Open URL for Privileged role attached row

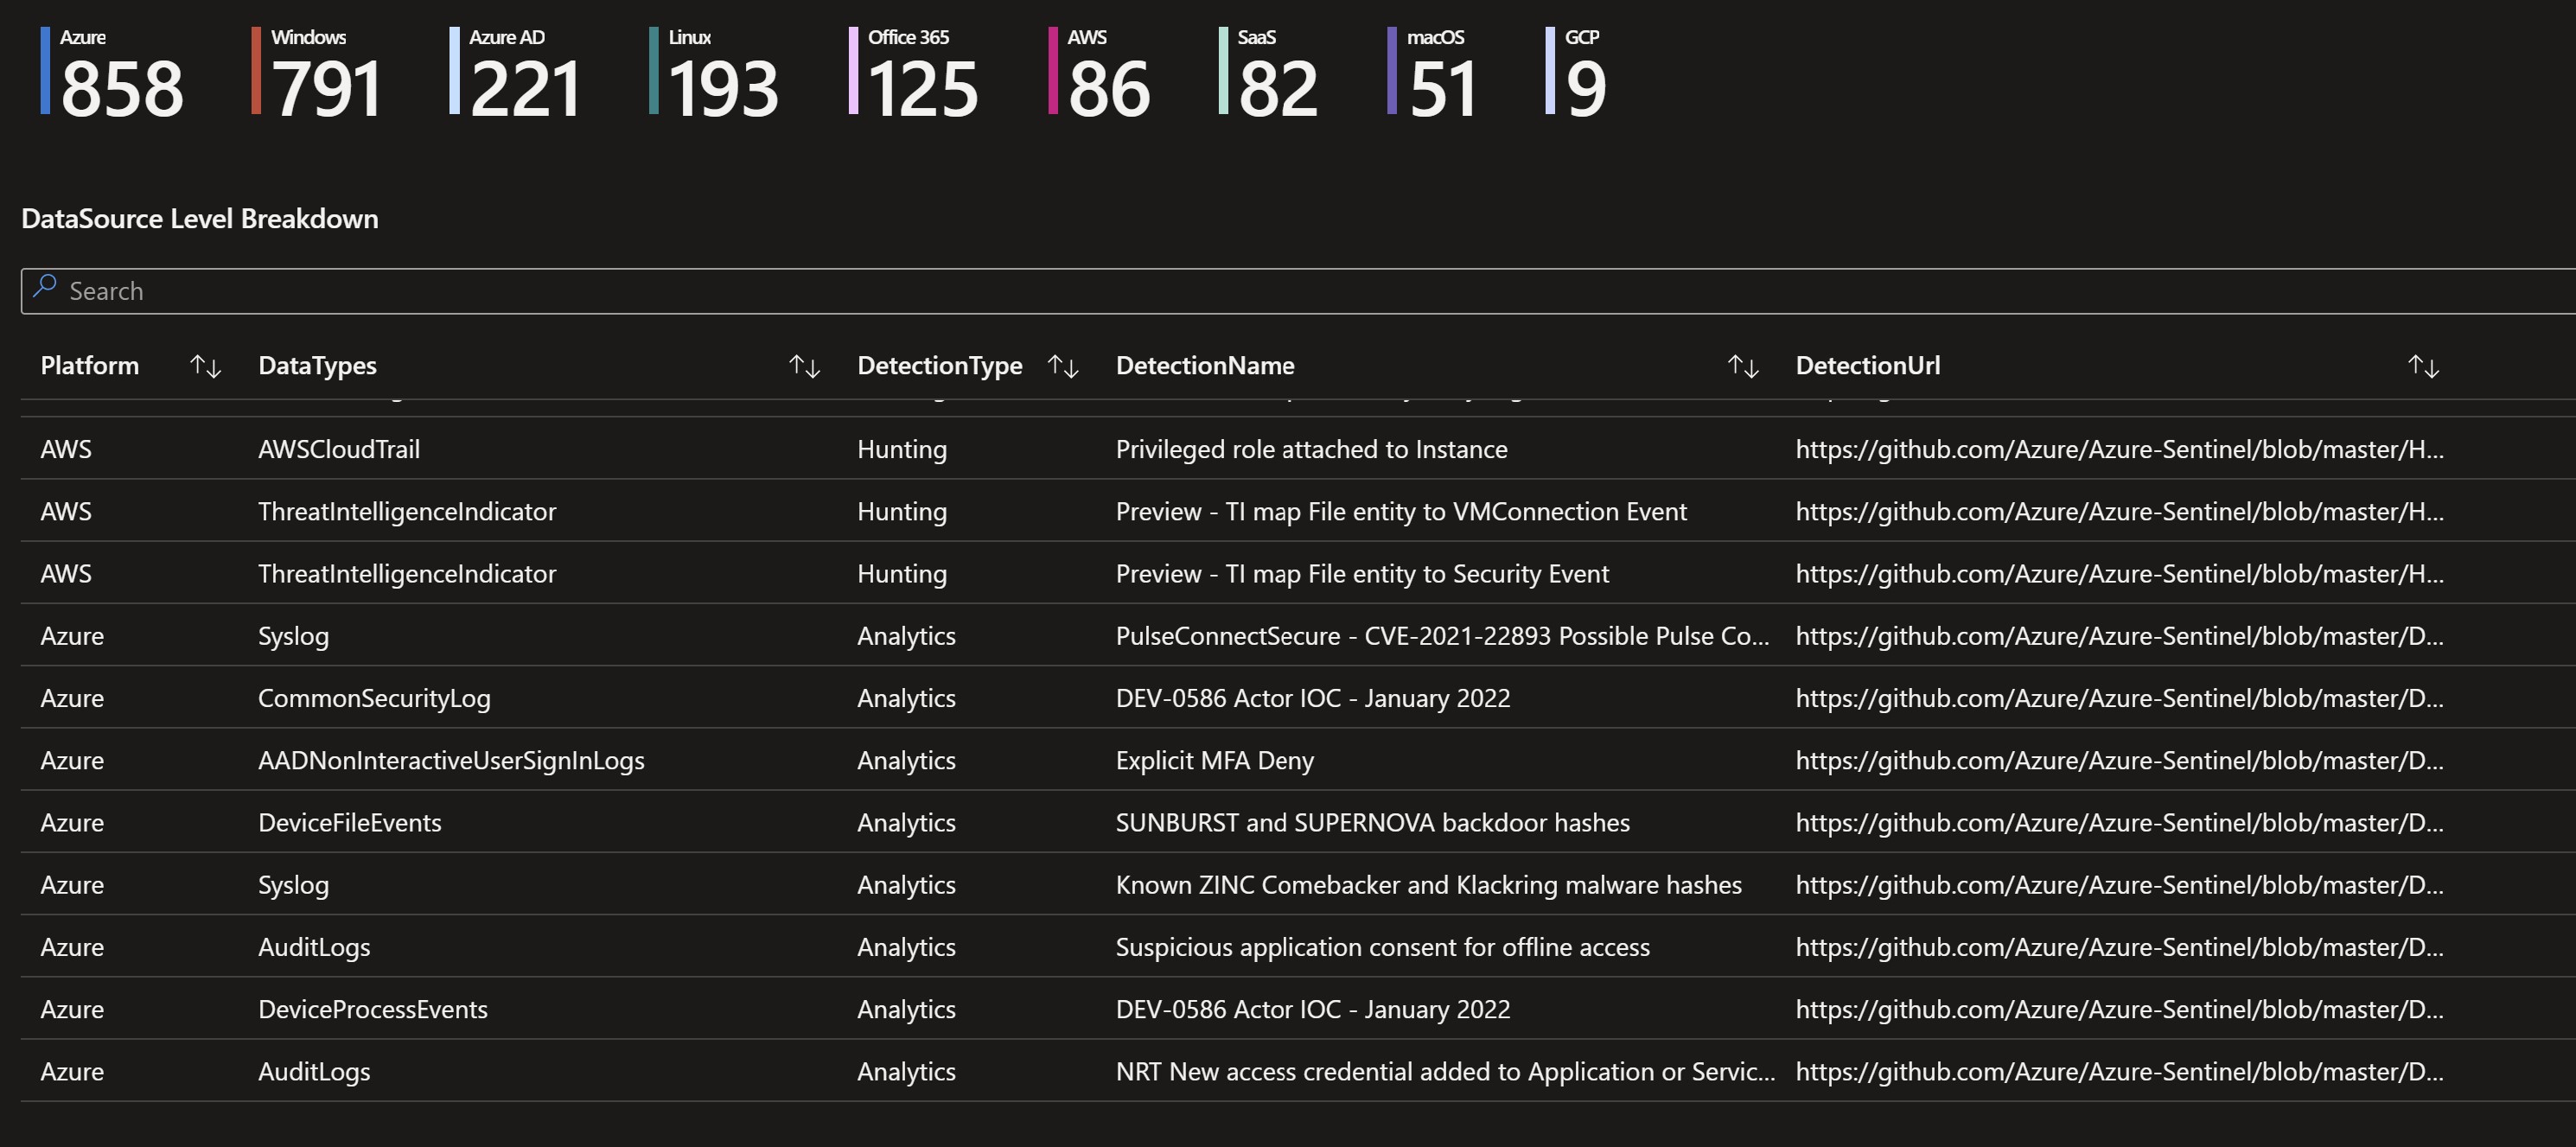click(x=2119, y=450)
